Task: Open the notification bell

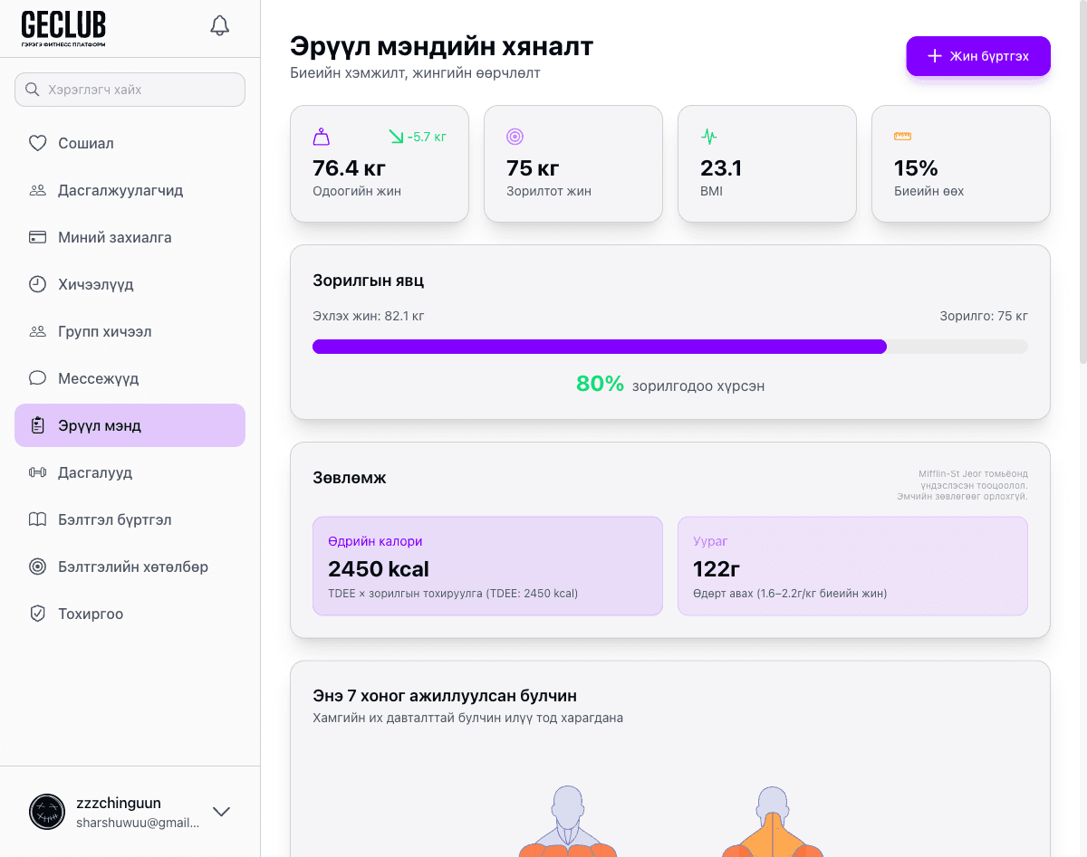Action: tap(219, 25)
